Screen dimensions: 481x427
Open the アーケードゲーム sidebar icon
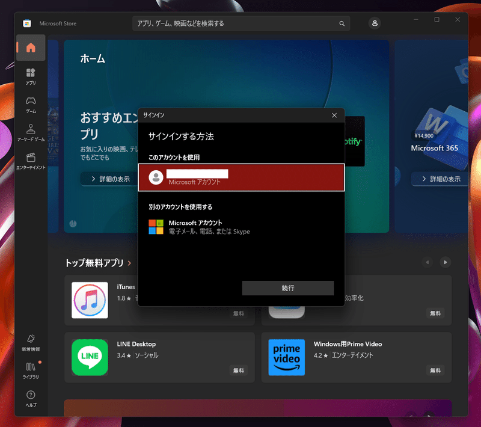point(31,131)
